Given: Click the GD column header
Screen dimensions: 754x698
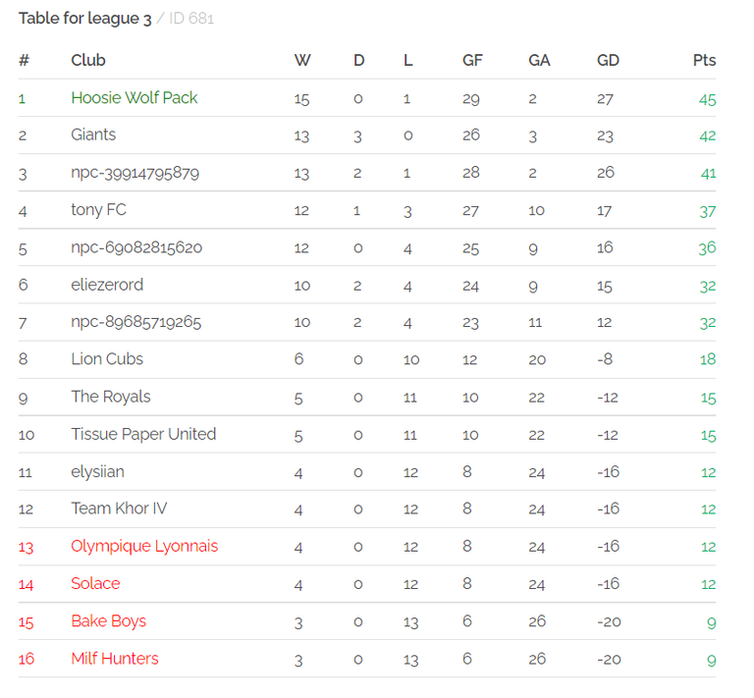Looking at the screenshot, I should tap(608, 60).
